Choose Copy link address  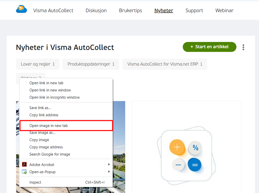(66, 115)
